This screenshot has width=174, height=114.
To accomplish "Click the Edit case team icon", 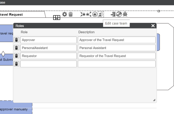I will (x=101, y=14).
